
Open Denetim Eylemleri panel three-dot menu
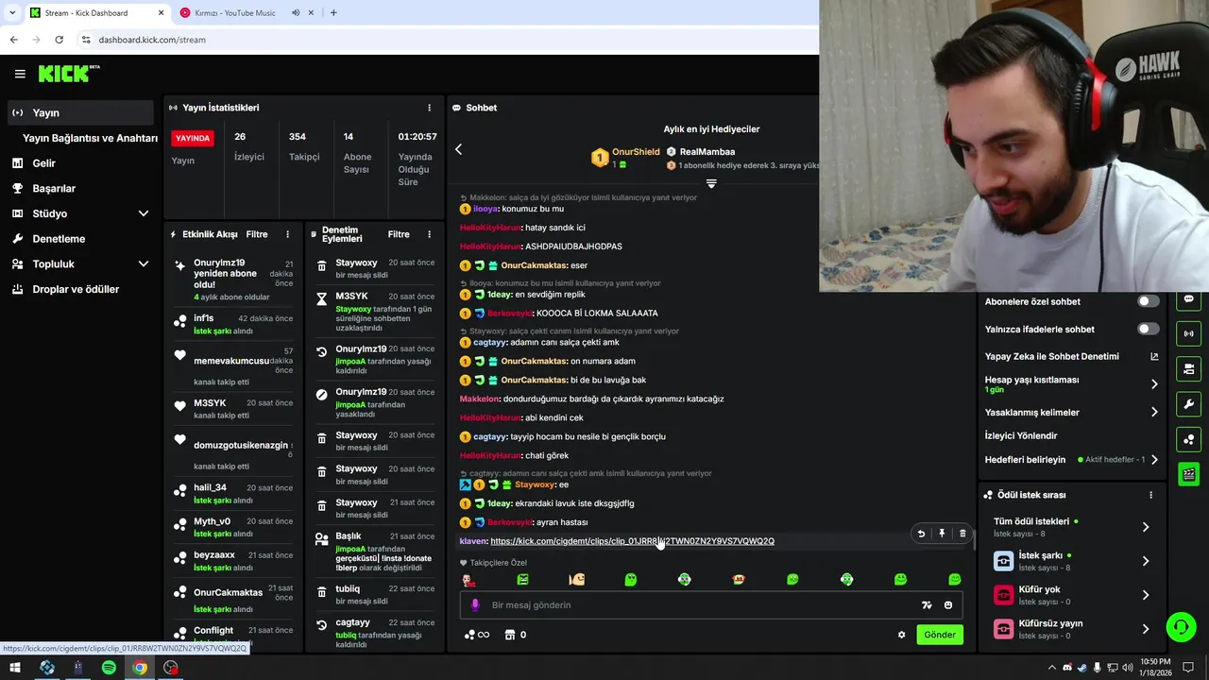tap(429, 234)
